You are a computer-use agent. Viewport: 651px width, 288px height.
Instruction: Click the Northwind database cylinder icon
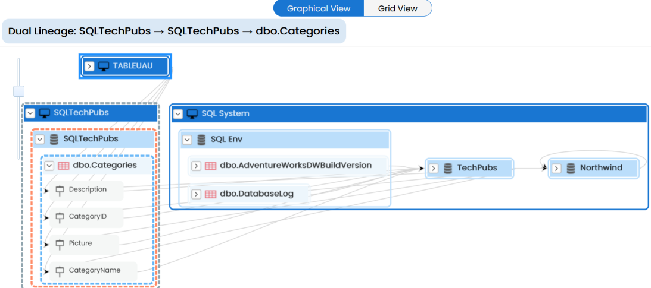point(571,169)
